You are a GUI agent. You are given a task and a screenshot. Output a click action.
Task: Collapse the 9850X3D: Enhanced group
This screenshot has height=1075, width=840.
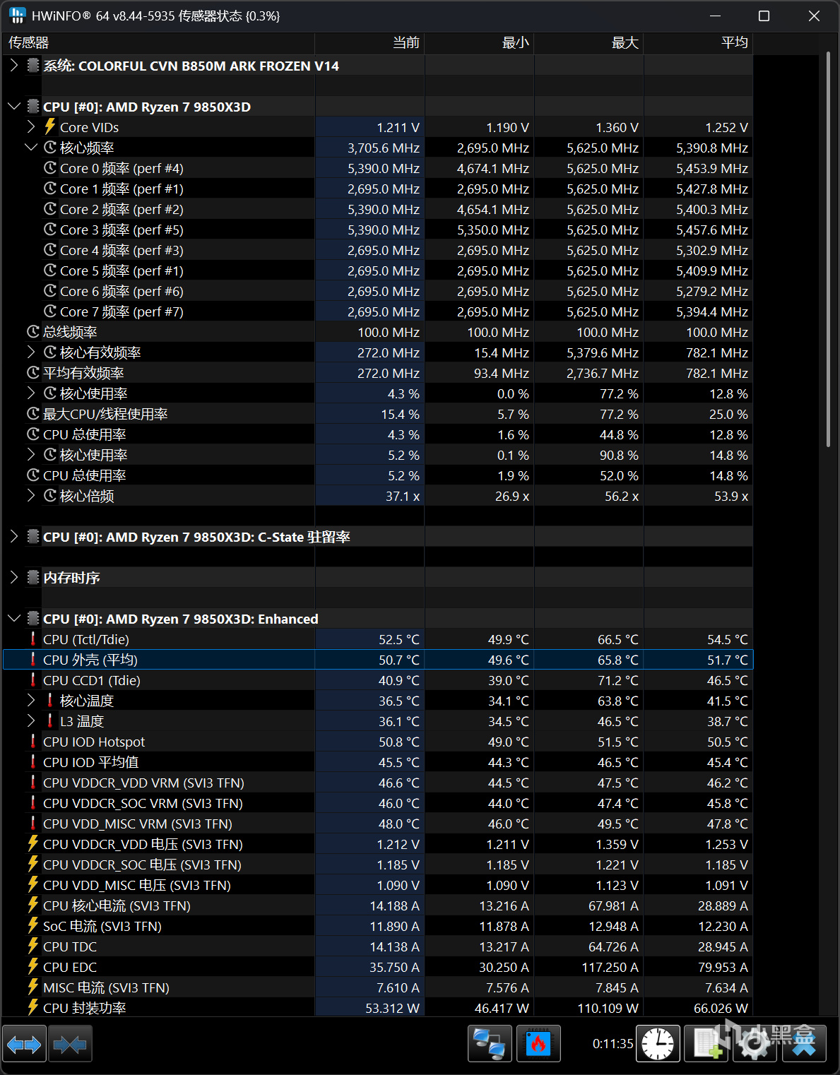pos(14,619)
